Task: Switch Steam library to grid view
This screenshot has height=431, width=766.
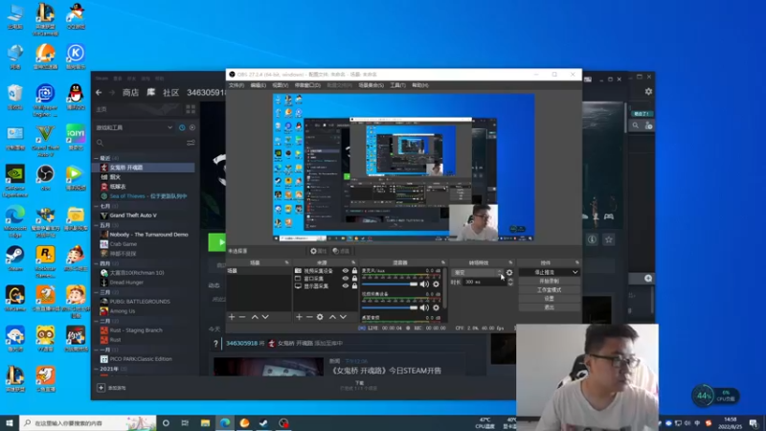Action: pos(191,109)
